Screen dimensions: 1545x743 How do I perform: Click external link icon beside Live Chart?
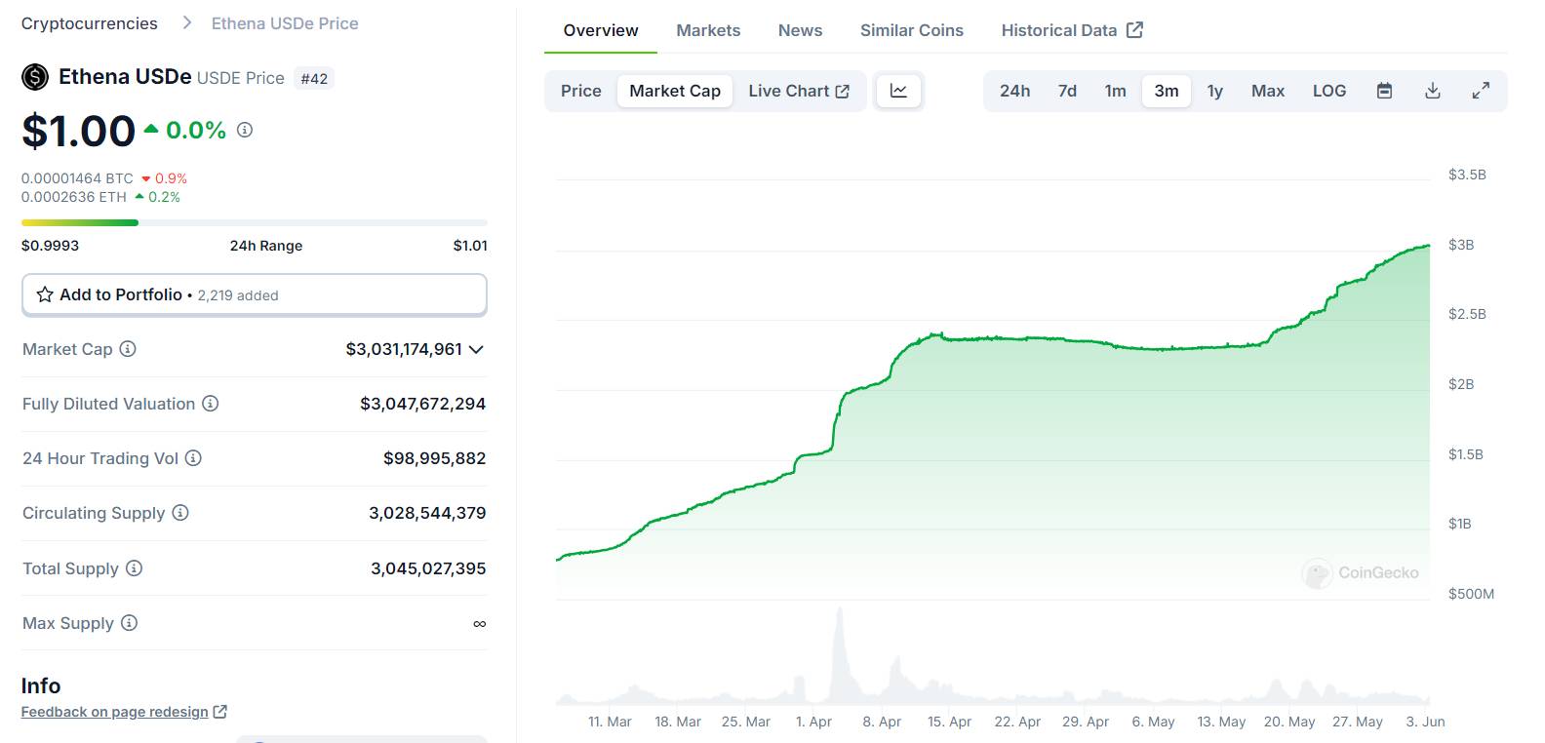tap(843, 92)
